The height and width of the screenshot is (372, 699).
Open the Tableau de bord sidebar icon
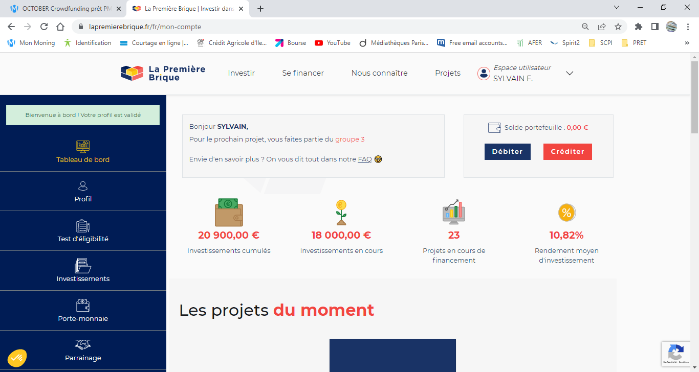coord(83,146)
